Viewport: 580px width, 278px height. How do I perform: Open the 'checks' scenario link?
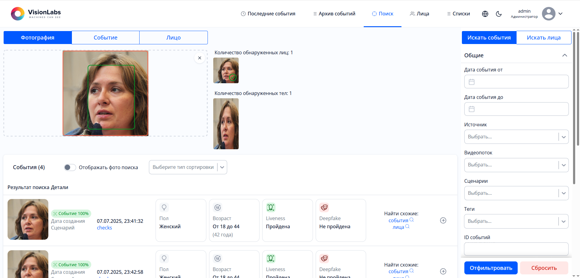tap(104, 228)
